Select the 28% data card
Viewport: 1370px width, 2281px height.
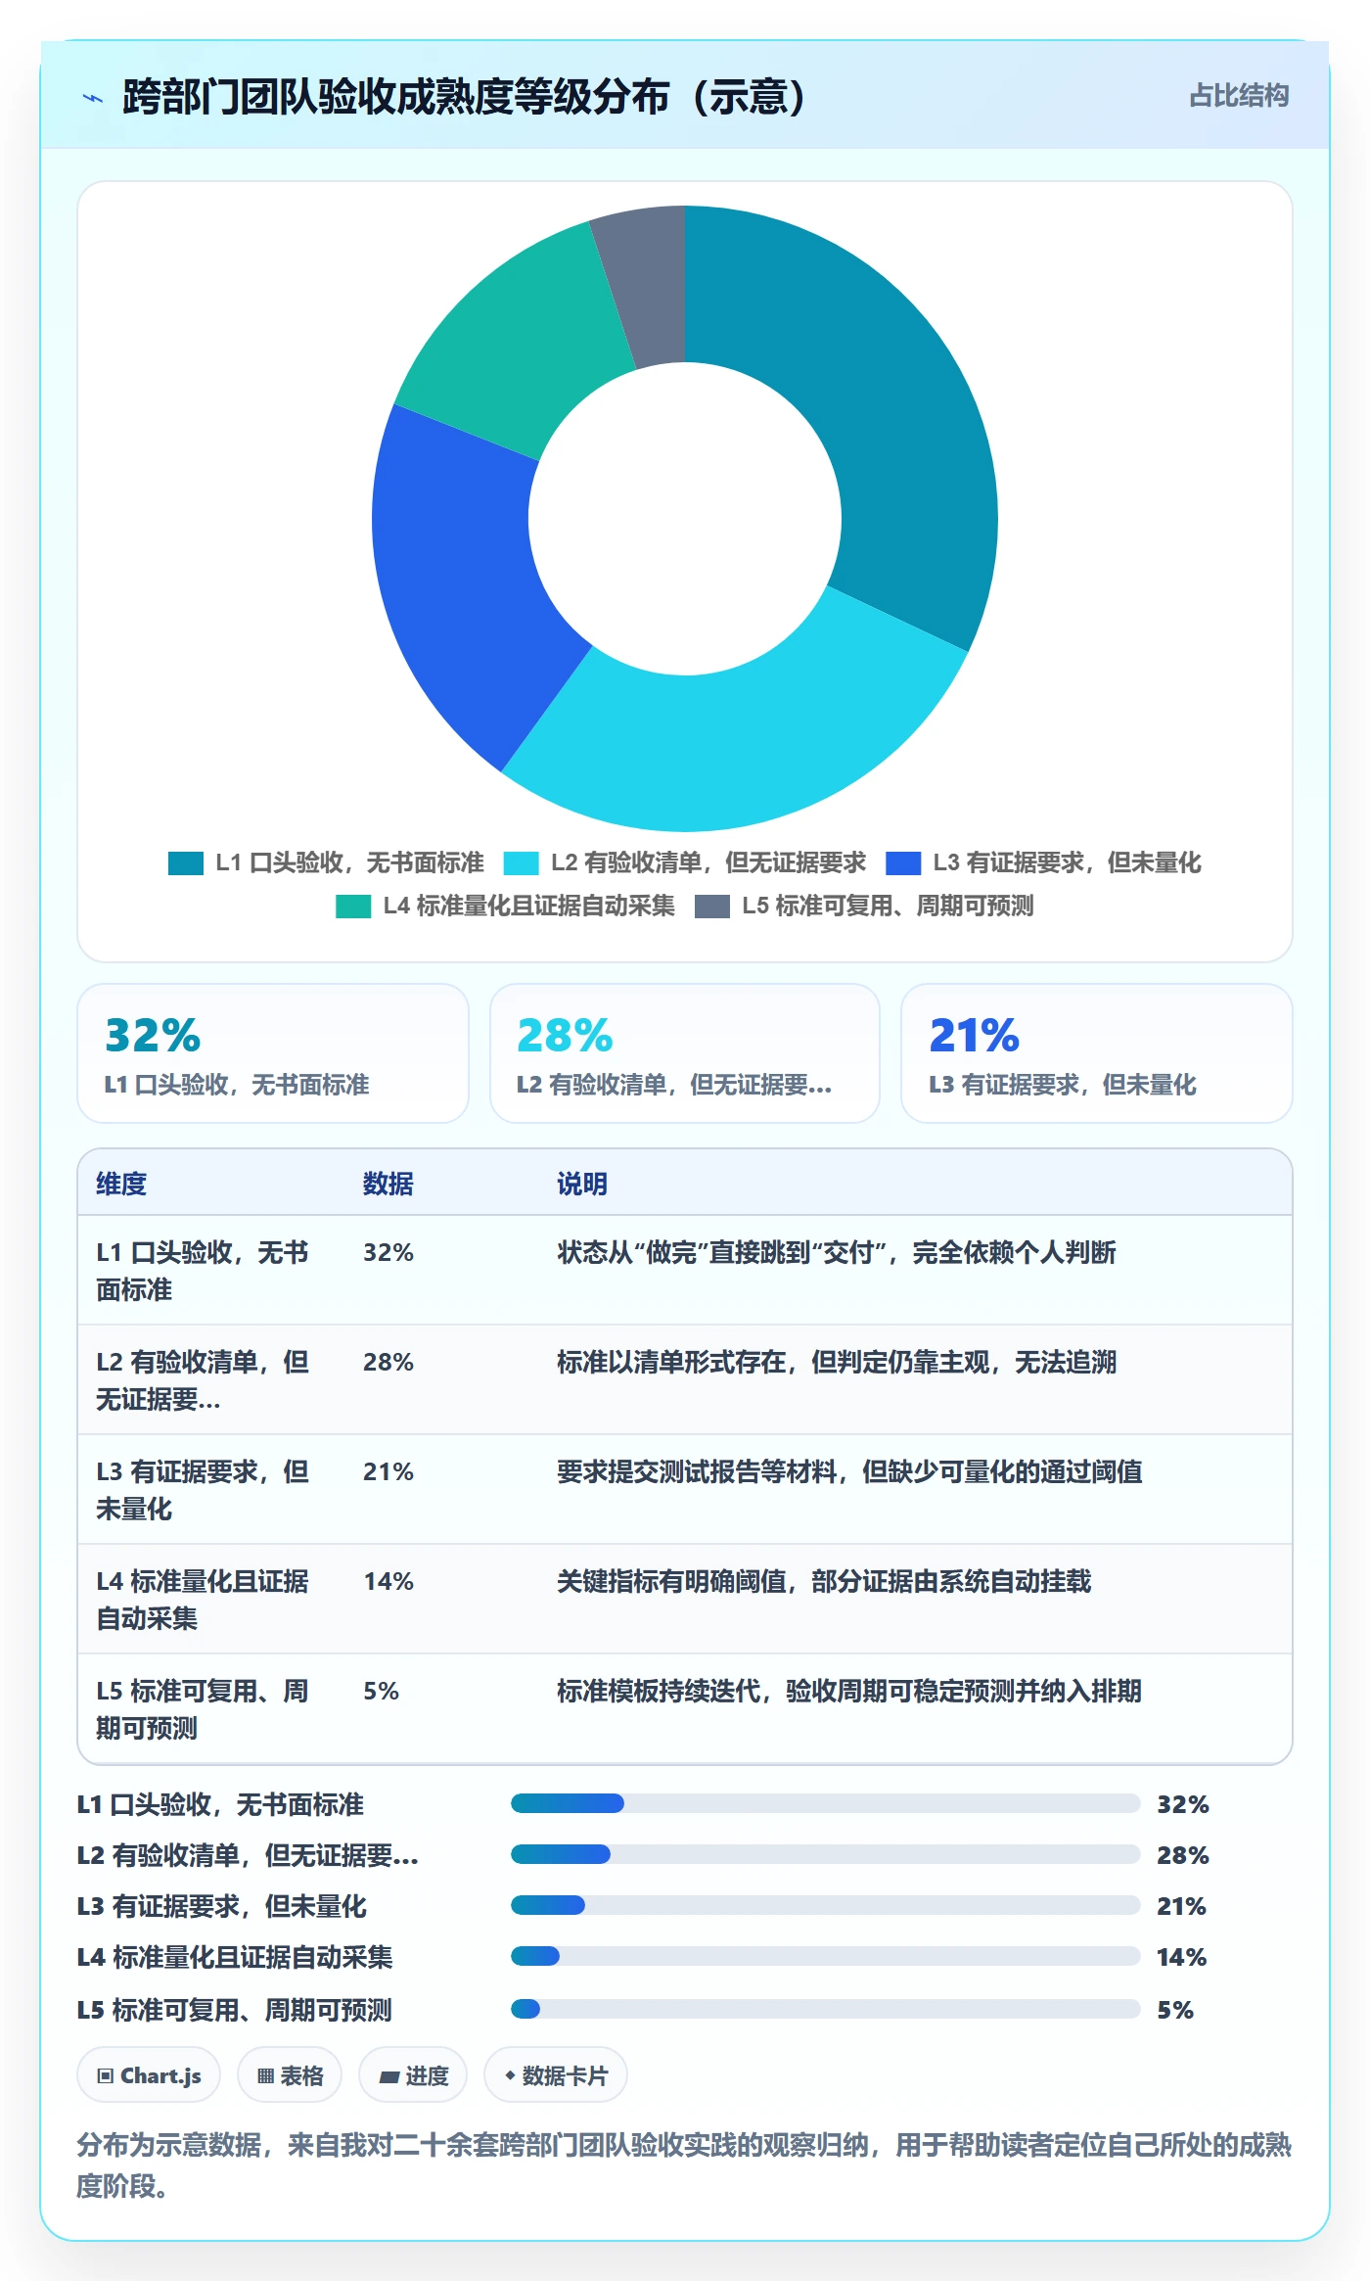point(685,1053)
